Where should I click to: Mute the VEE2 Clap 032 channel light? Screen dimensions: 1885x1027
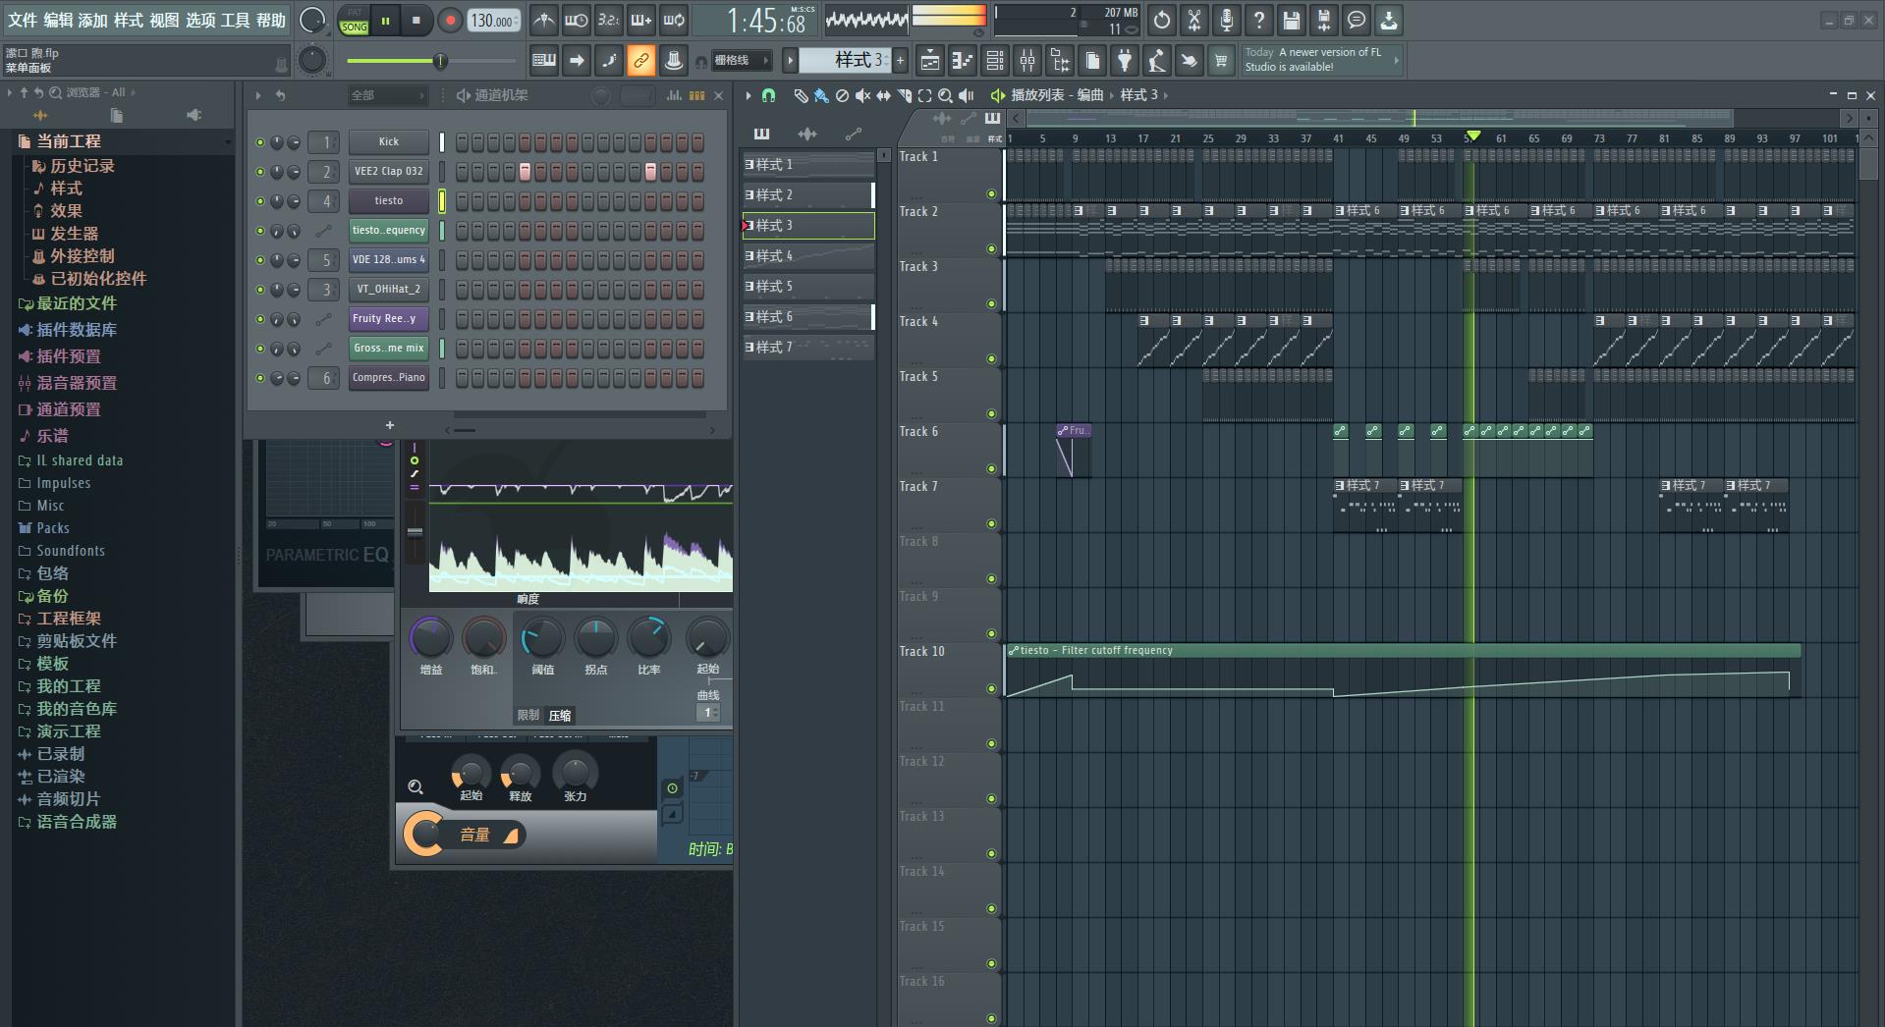click(x=260, y=172)
